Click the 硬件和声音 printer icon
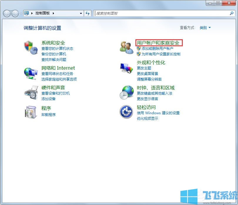Image resolution: width=238 pixels, height=205 pixels. pos(31,93)
